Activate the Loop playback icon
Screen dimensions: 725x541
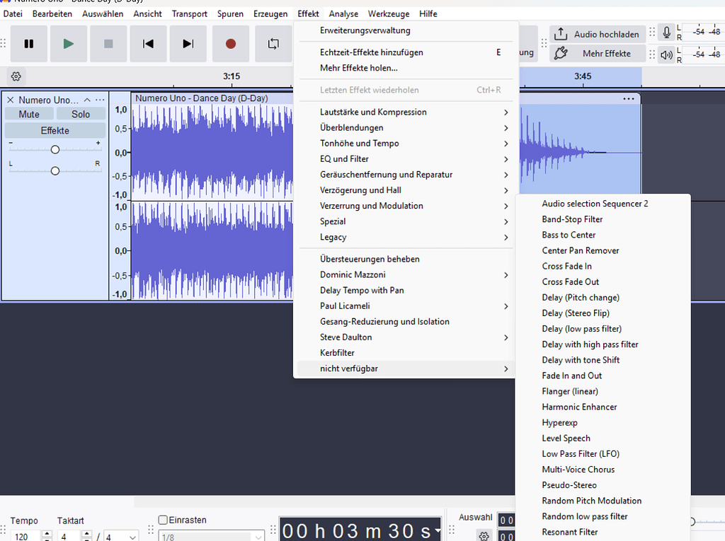click(273, 44)
